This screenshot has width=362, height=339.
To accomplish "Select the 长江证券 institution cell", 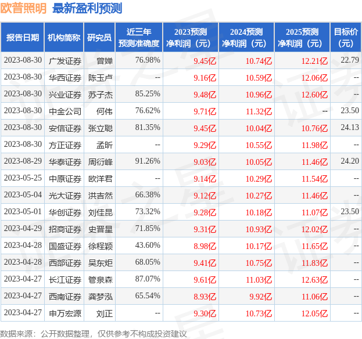I will coord(65,280).
